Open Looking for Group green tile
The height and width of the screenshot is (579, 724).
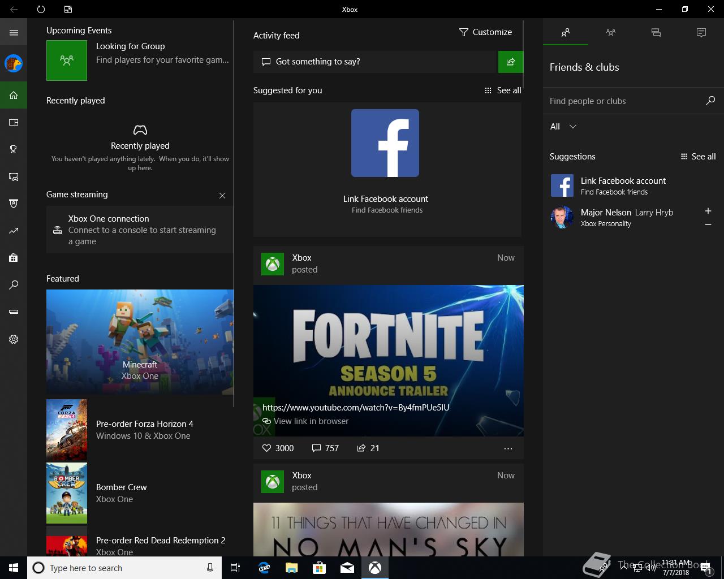[67, 60]
